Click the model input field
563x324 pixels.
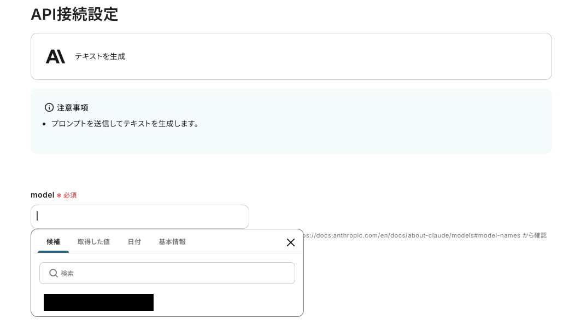point(139,217)
